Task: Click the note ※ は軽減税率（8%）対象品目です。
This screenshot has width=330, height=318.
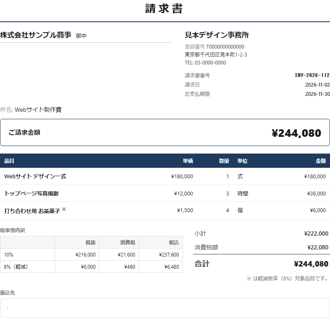Action: tap(287, 279)
